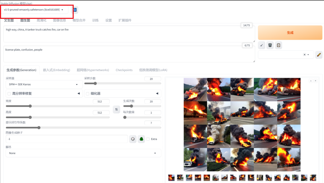The image size is (324, 183).
Task: Clear the prompt with trash icon
Action: click(270, 45)
